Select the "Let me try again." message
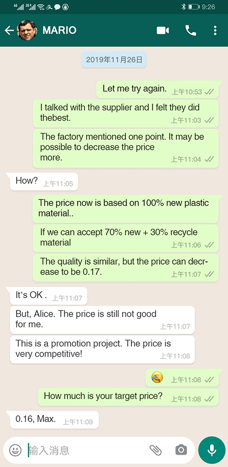The height and width of the screenshot is (467, 228). [159, 89]
